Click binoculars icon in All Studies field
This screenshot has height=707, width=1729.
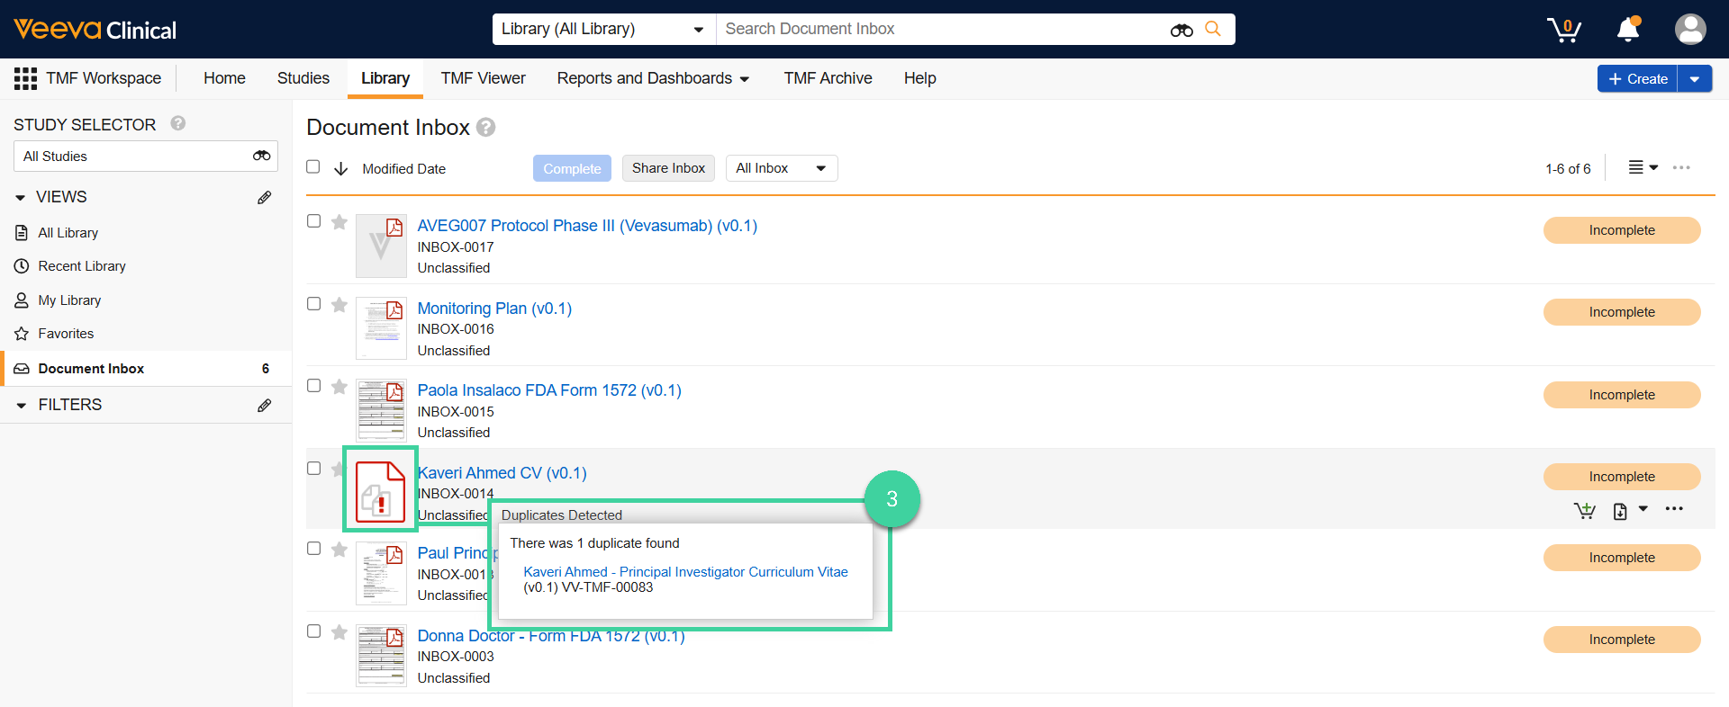tap(261, 156)
